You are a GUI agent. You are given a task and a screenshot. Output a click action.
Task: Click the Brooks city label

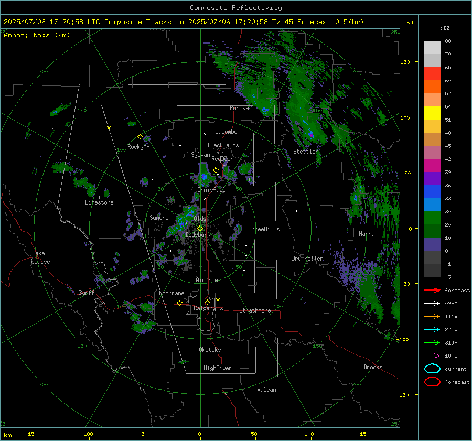point(373,367)
